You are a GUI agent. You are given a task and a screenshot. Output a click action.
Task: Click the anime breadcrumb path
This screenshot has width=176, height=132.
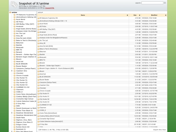(40, 12)
